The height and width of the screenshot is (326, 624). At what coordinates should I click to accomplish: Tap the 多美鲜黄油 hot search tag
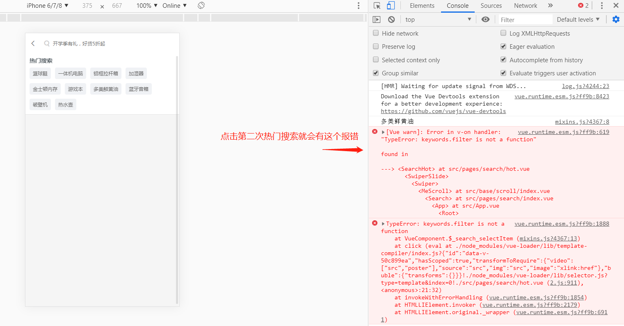pos(106,89)
